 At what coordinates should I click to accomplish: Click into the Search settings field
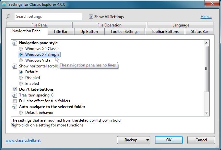[x=48, y=16]
